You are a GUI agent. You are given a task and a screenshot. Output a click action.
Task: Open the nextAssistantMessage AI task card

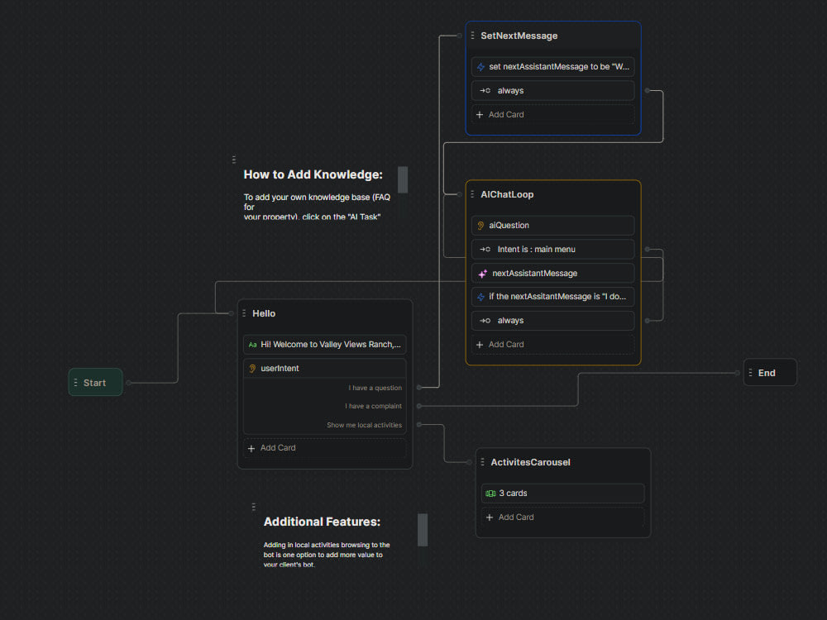552,273
